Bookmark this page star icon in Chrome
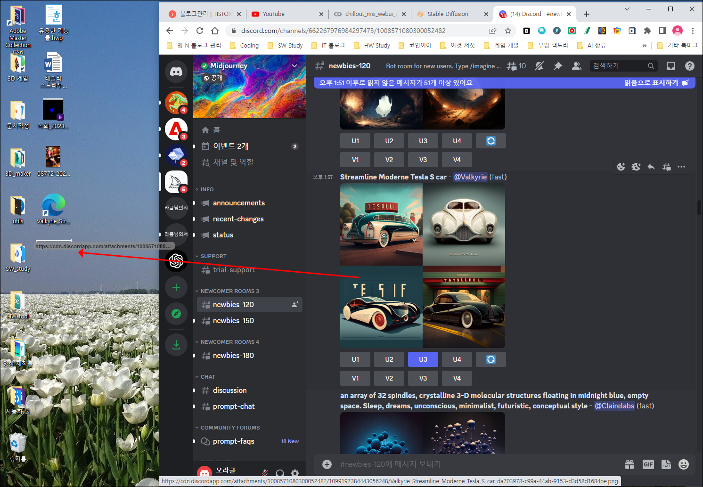The width and height of the screenshot is (703, 487). (x=508, y=31)
